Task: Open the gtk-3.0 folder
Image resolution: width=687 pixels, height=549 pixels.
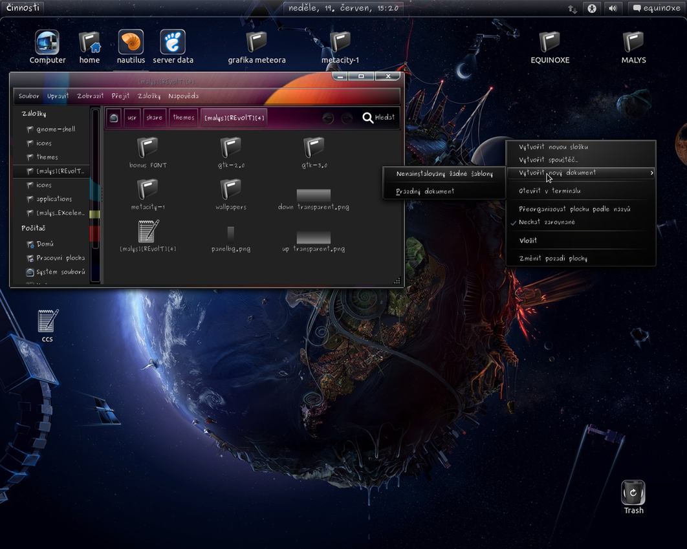Action: pyautogui.click(x=314, y=148)
